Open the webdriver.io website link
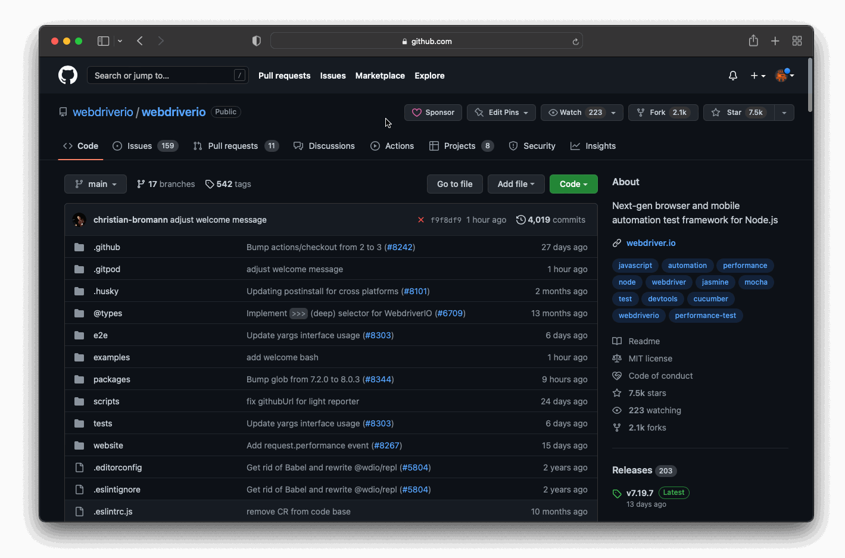The image size is (845, 558). [651, 243]
